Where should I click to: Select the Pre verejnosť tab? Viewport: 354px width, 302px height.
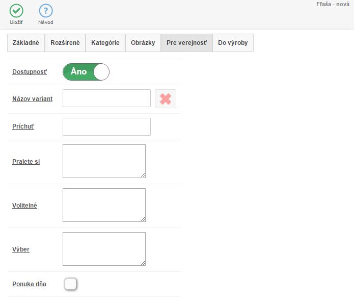(x=186, y=43)
